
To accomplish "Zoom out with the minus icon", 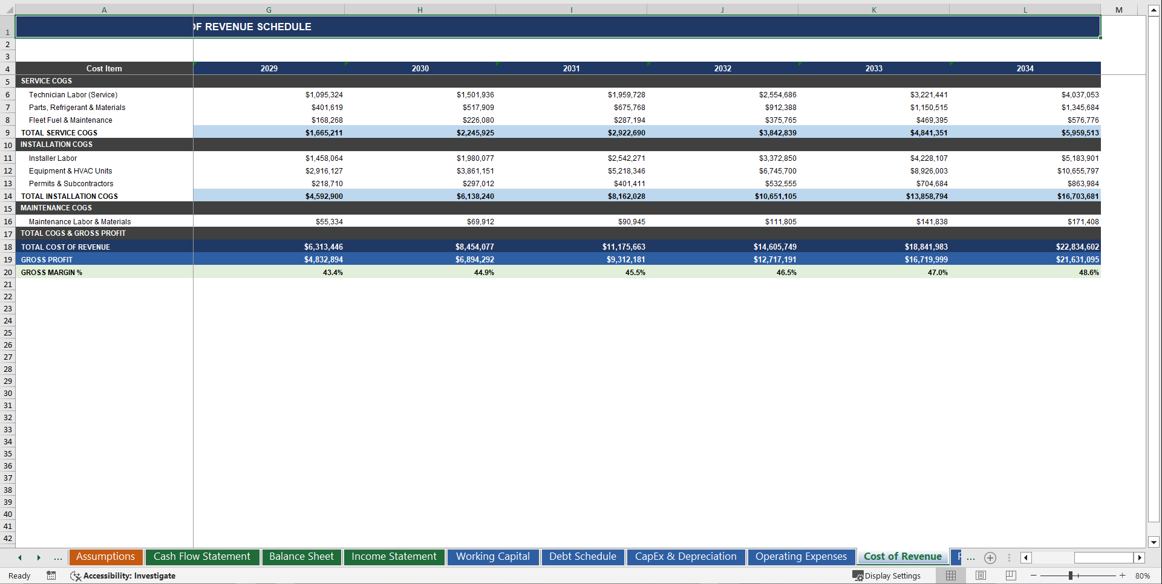I will click(1034, 576).
